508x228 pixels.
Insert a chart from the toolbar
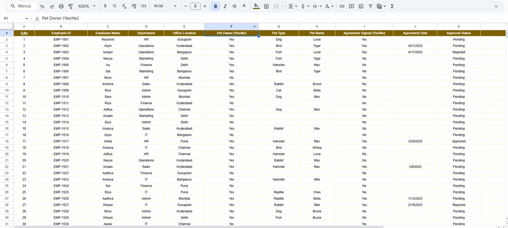361,6
